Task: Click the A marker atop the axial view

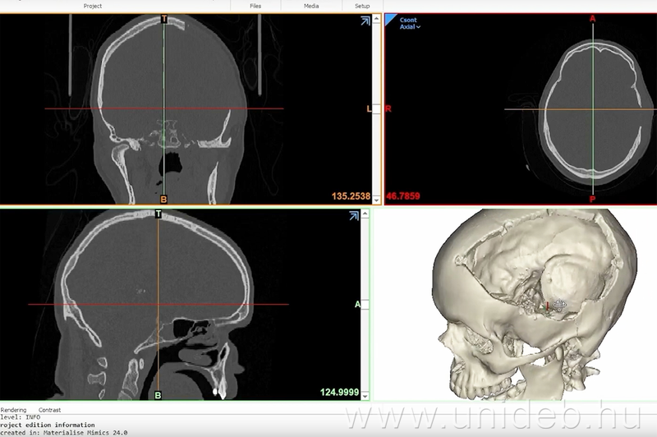Action: pyautogui.click(x=592, y=18)
